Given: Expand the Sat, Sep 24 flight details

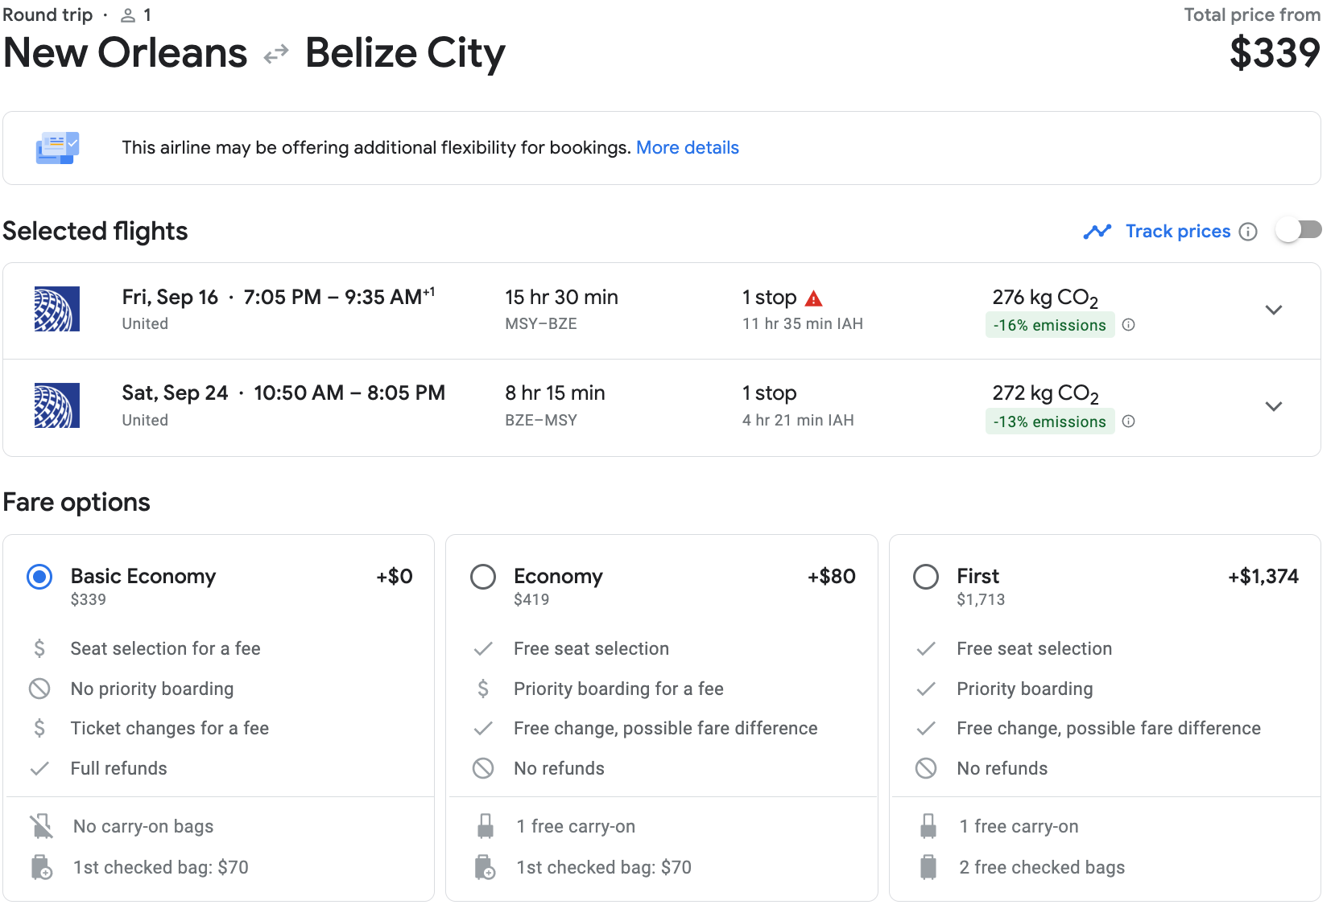Looking at the screenshot, I should coord(1273,406).
